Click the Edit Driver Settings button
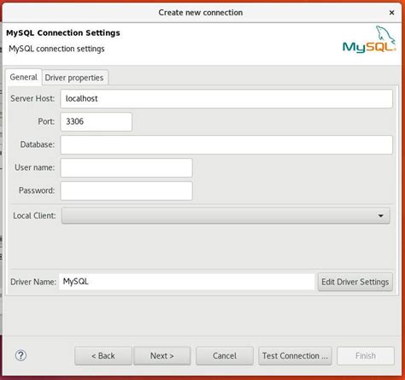Image resolution: width=405 pixels, height=380 pixels. click(x=355, y=282)
